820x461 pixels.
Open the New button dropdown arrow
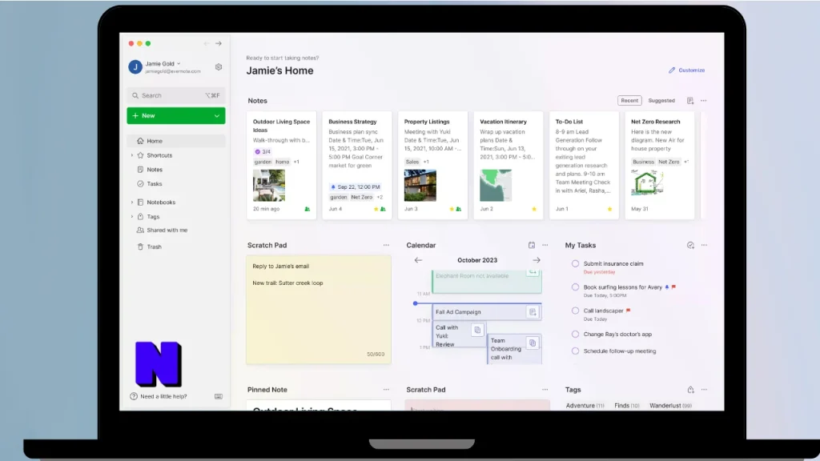216,115
